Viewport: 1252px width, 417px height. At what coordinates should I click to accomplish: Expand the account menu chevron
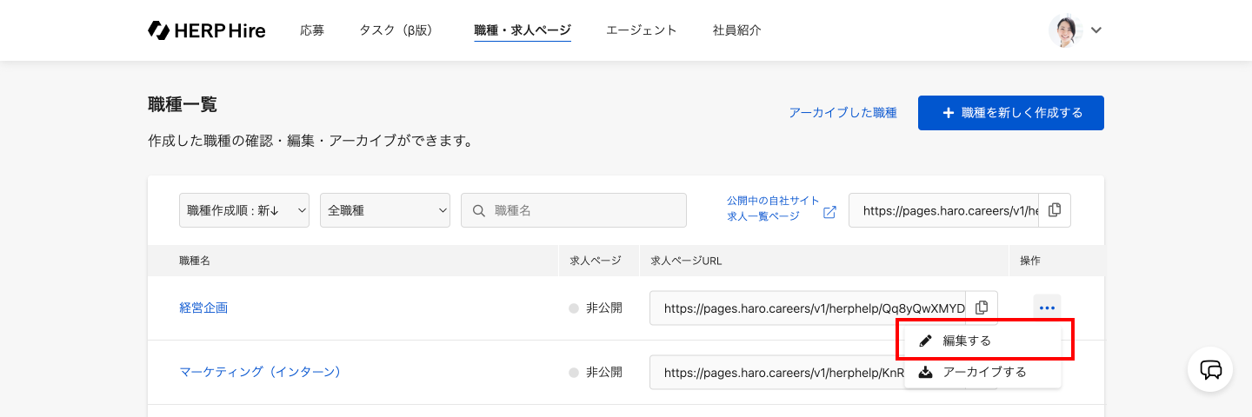1096,30
